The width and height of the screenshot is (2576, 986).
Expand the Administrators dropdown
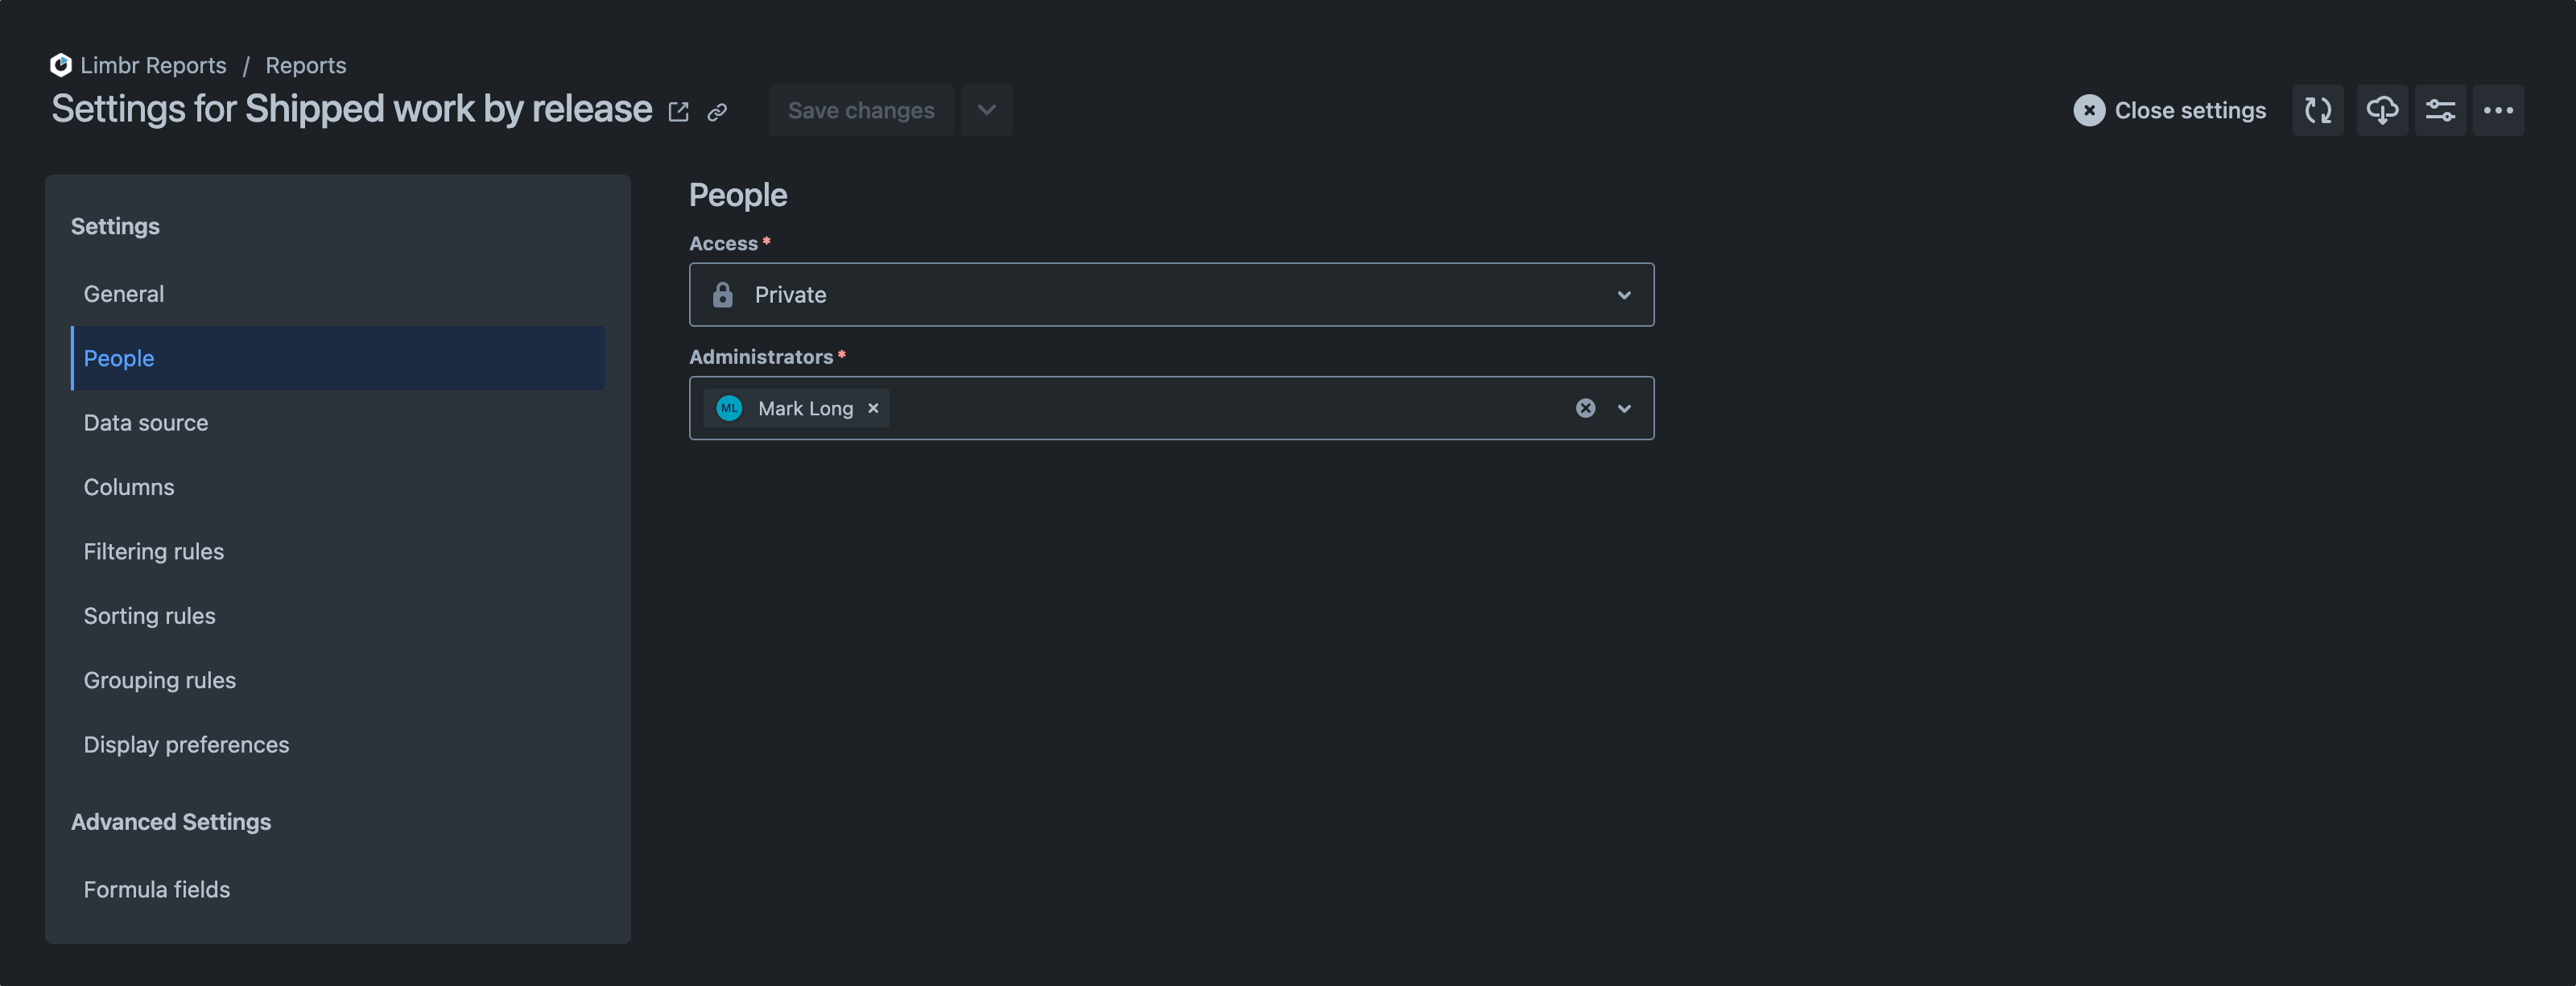tap(1624, 408)
